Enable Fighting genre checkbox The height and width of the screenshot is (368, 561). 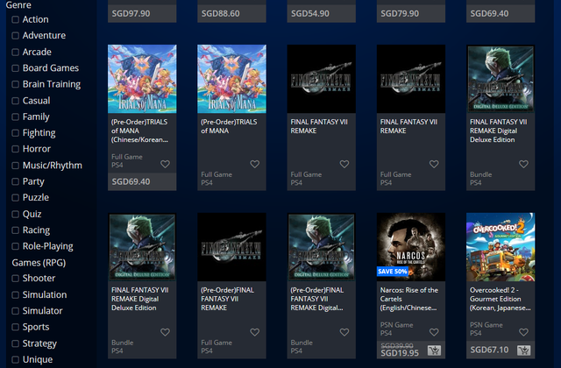16,133
